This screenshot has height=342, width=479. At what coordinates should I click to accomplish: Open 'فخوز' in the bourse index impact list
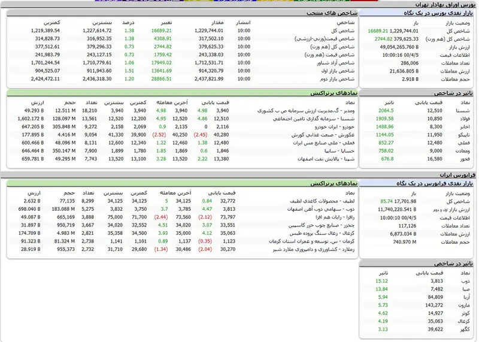[465, 159]
